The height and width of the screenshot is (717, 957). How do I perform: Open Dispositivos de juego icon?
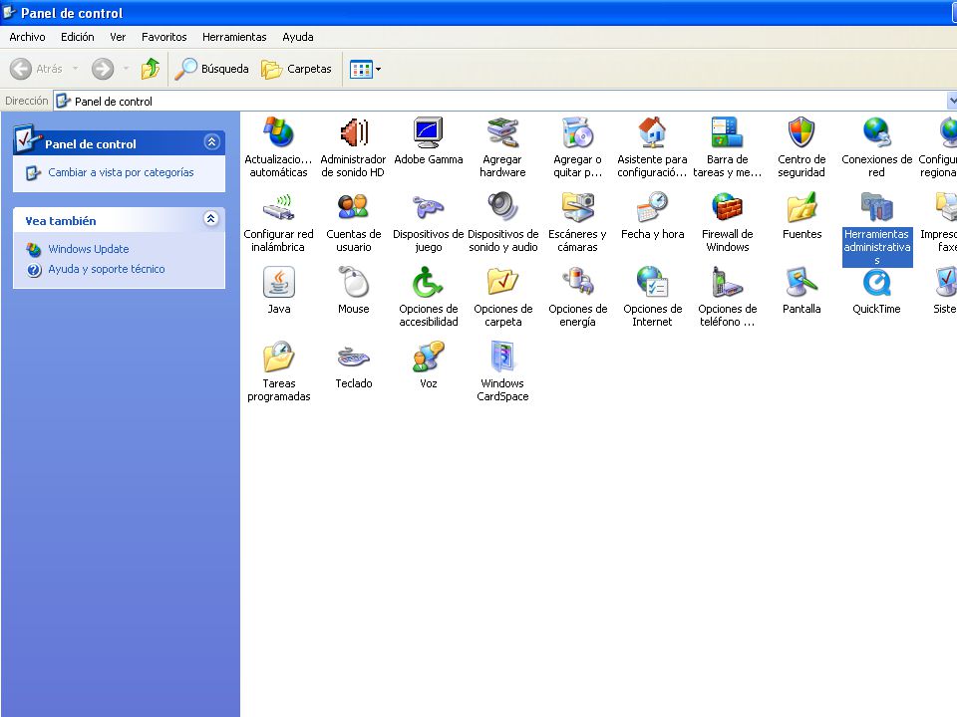[x=428, y=207]
